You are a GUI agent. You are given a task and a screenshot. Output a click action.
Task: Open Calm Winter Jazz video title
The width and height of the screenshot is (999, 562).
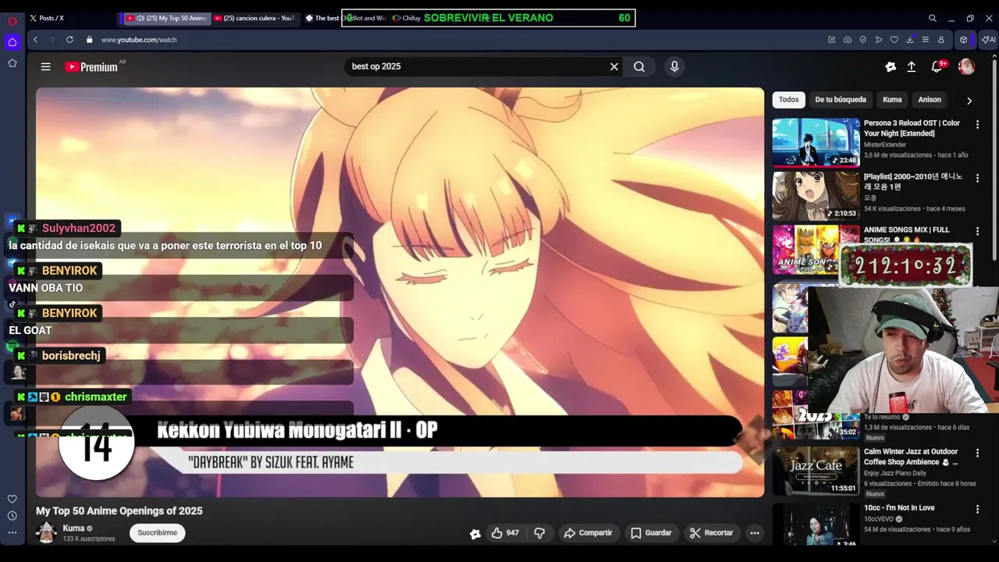point(911,457)
